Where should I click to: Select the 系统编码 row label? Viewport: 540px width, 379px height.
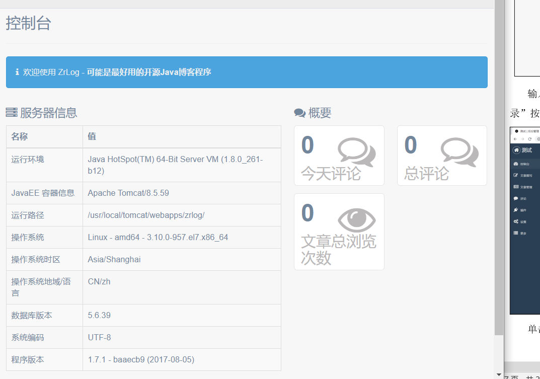pyautogui.click(x=28, y=338)
